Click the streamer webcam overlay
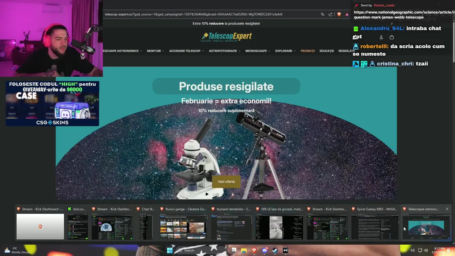 51,38
